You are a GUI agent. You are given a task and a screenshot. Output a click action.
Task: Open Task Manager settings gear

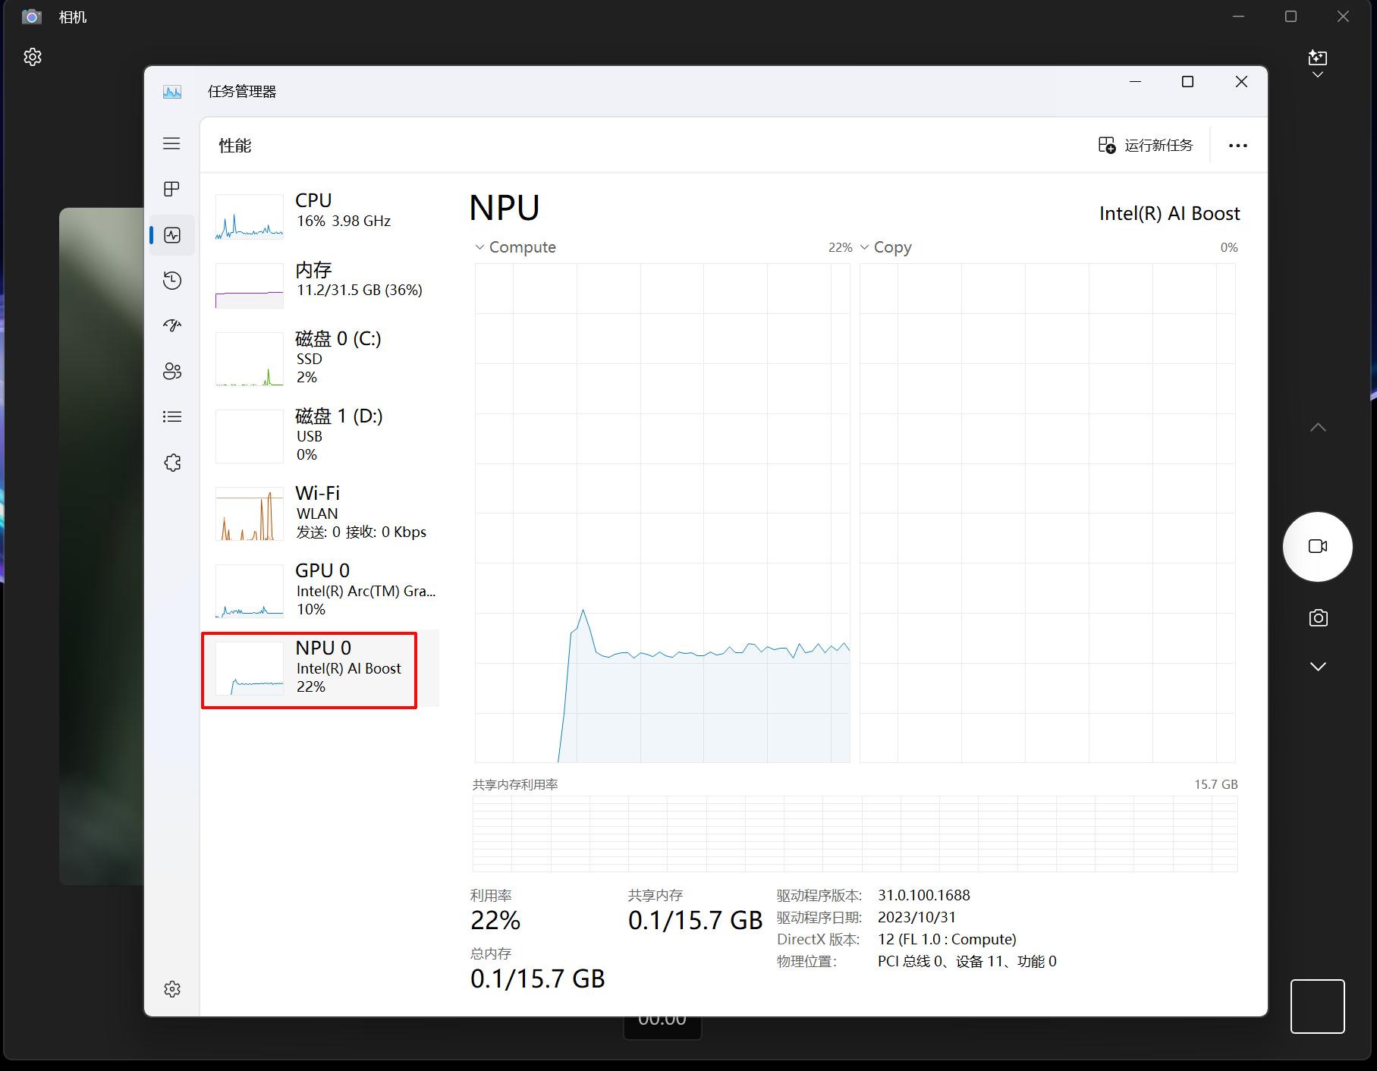(172, 988)
